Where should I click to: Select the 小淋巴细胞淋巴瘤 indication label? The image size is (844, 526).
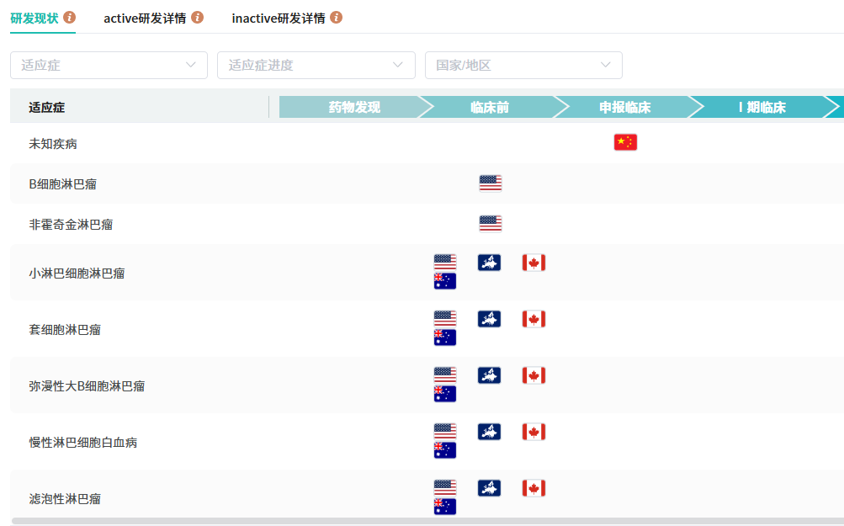pyautogui.click(x=77, y=274)
